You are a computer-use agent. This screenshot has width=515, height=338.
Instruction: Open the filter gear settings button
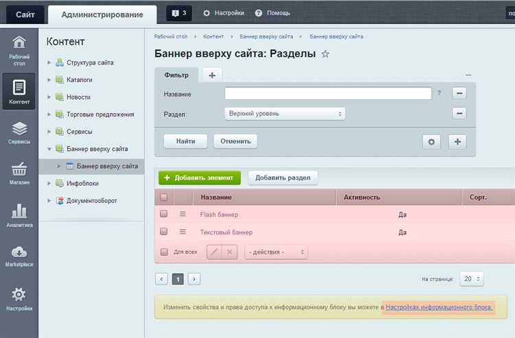pos(431,142)
